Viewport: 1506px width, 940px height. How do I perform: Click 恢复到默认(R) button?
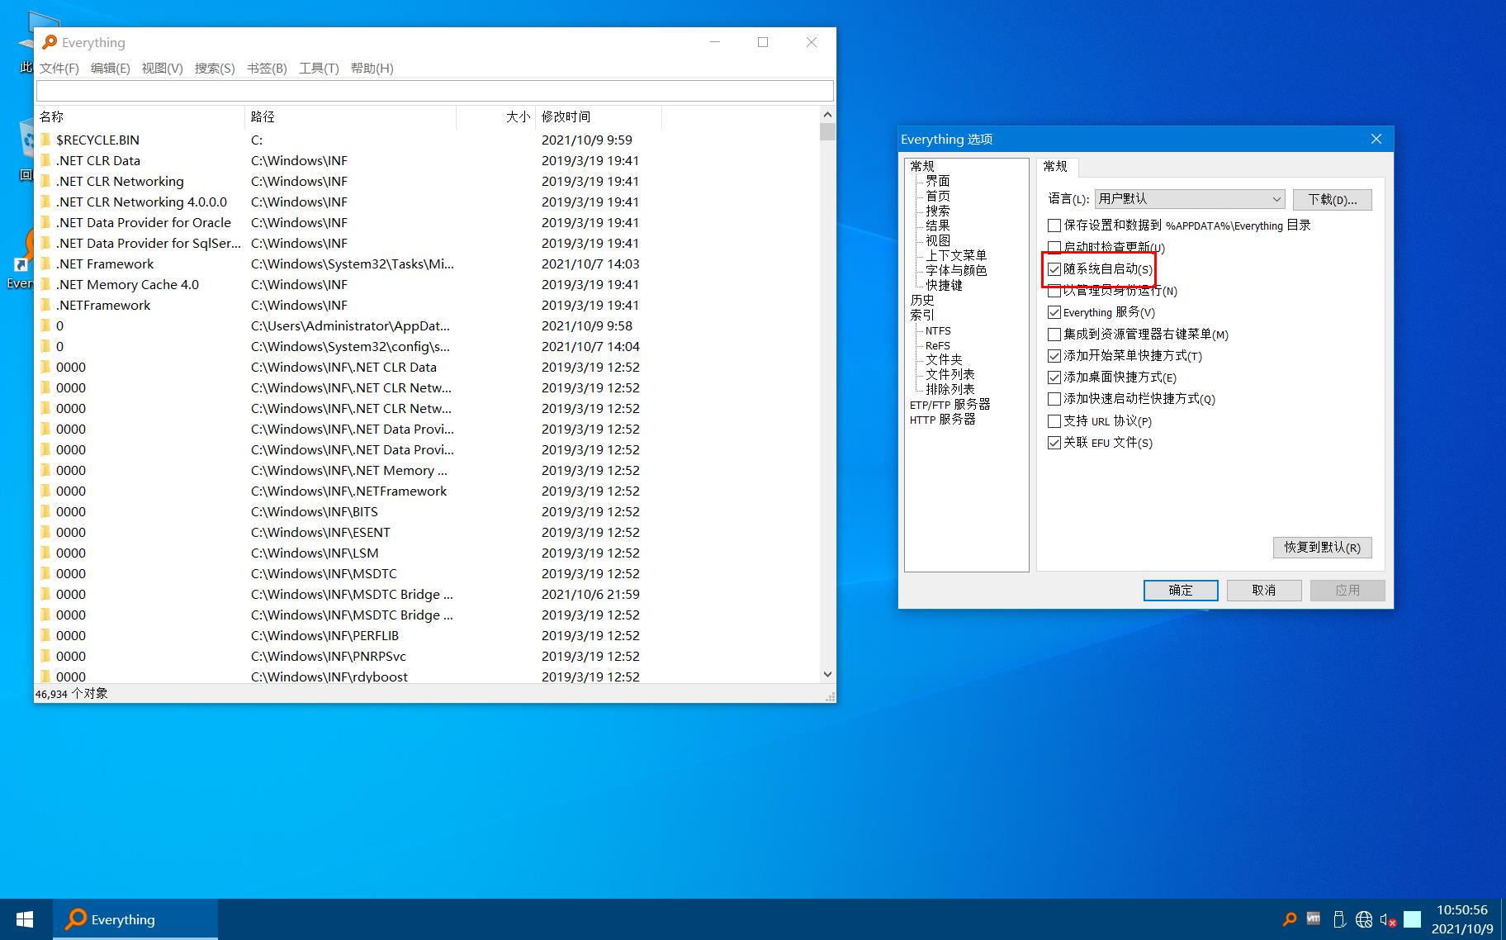tap(1322, 547)
